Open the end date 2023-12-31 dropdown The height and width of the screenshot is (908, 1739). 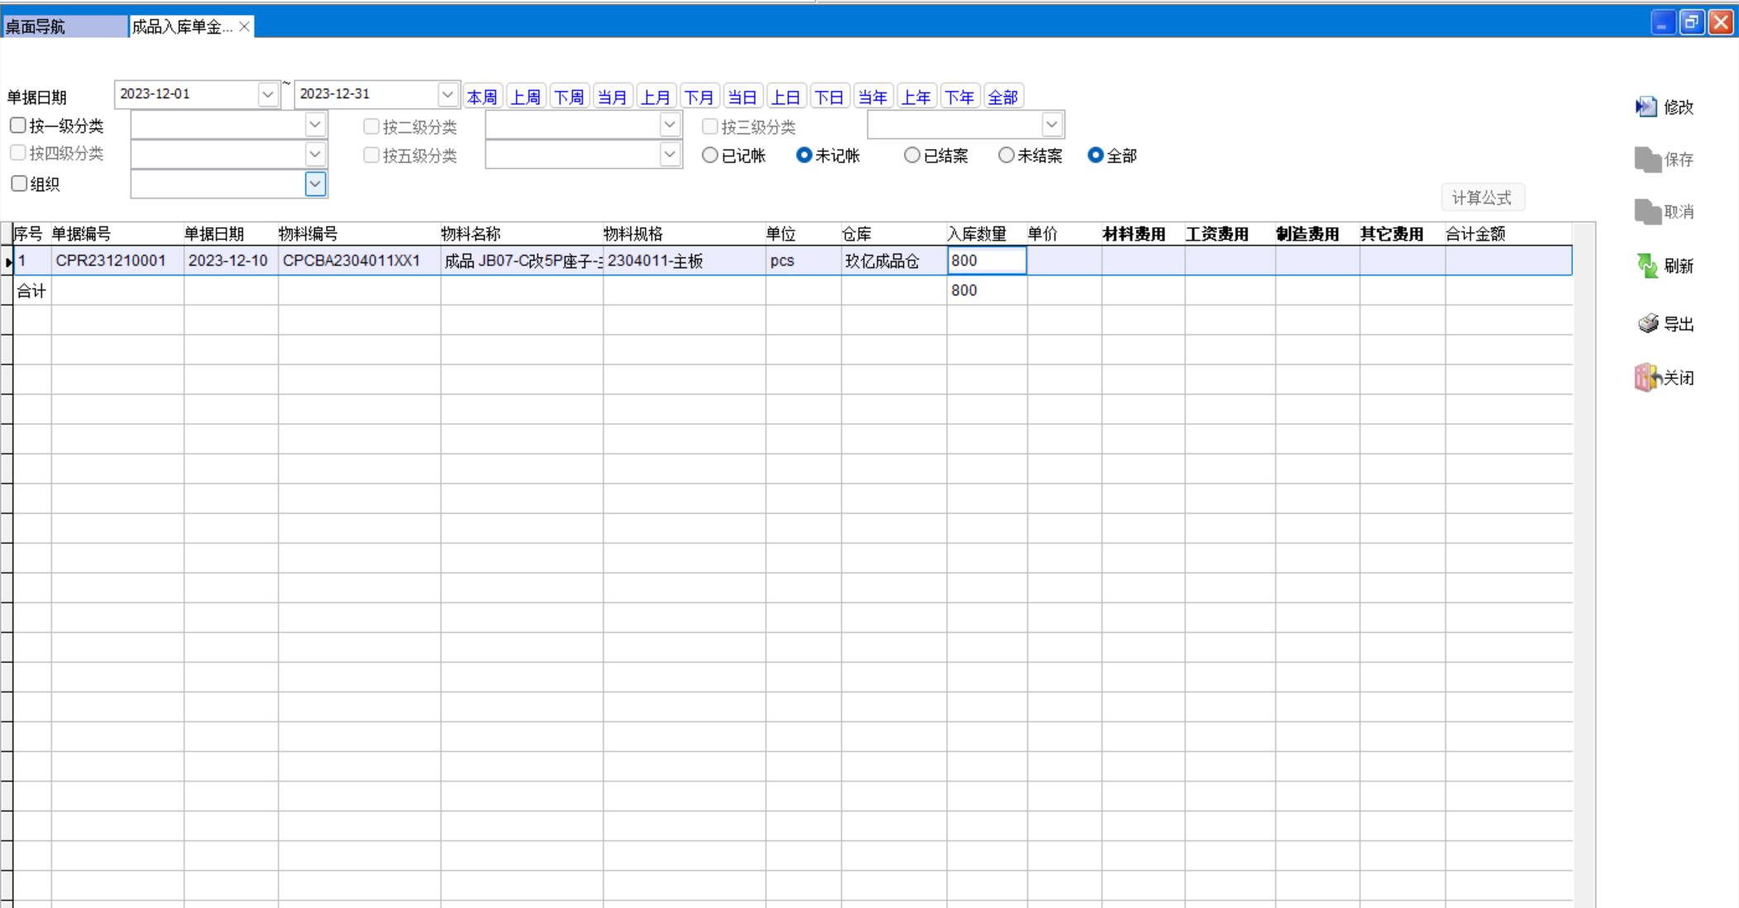point(447,94)
